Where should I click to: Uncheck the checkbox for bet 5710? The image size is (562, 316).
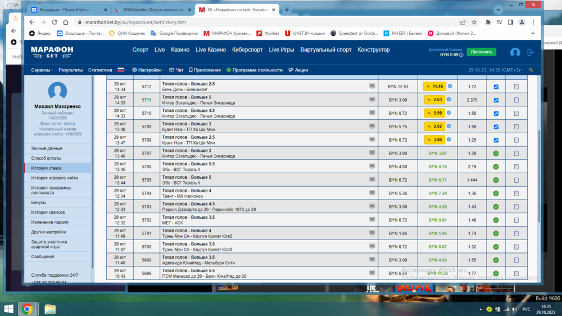pyautogui.click(x=496, y=114)
